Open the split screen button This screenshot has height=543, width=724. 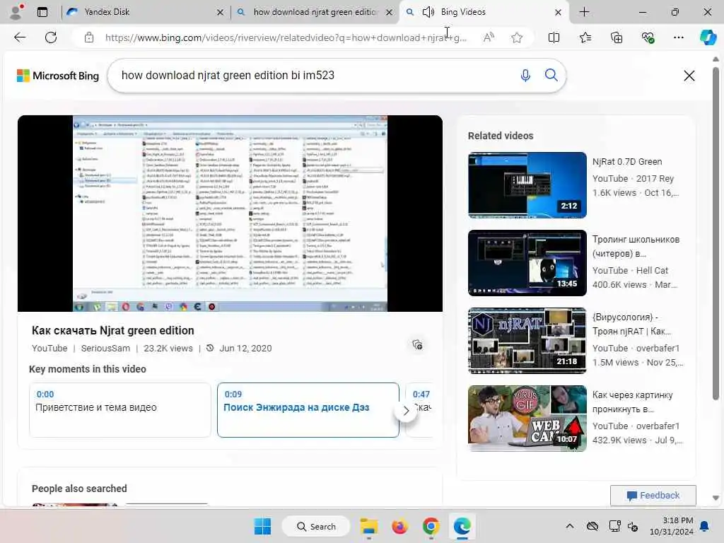554,37
